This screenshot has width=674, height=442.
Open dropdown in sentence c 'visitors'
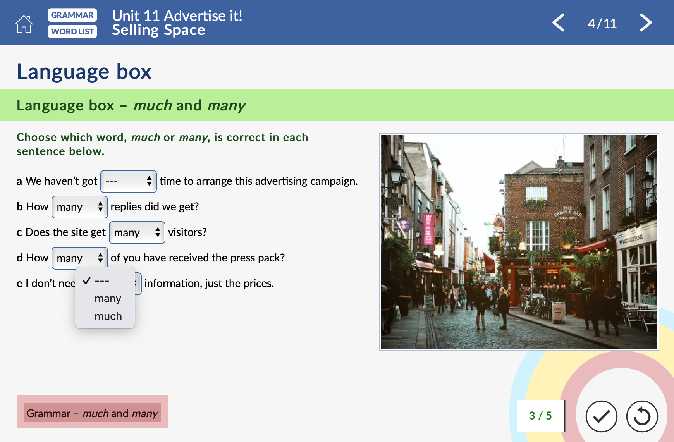click(137, 232)
